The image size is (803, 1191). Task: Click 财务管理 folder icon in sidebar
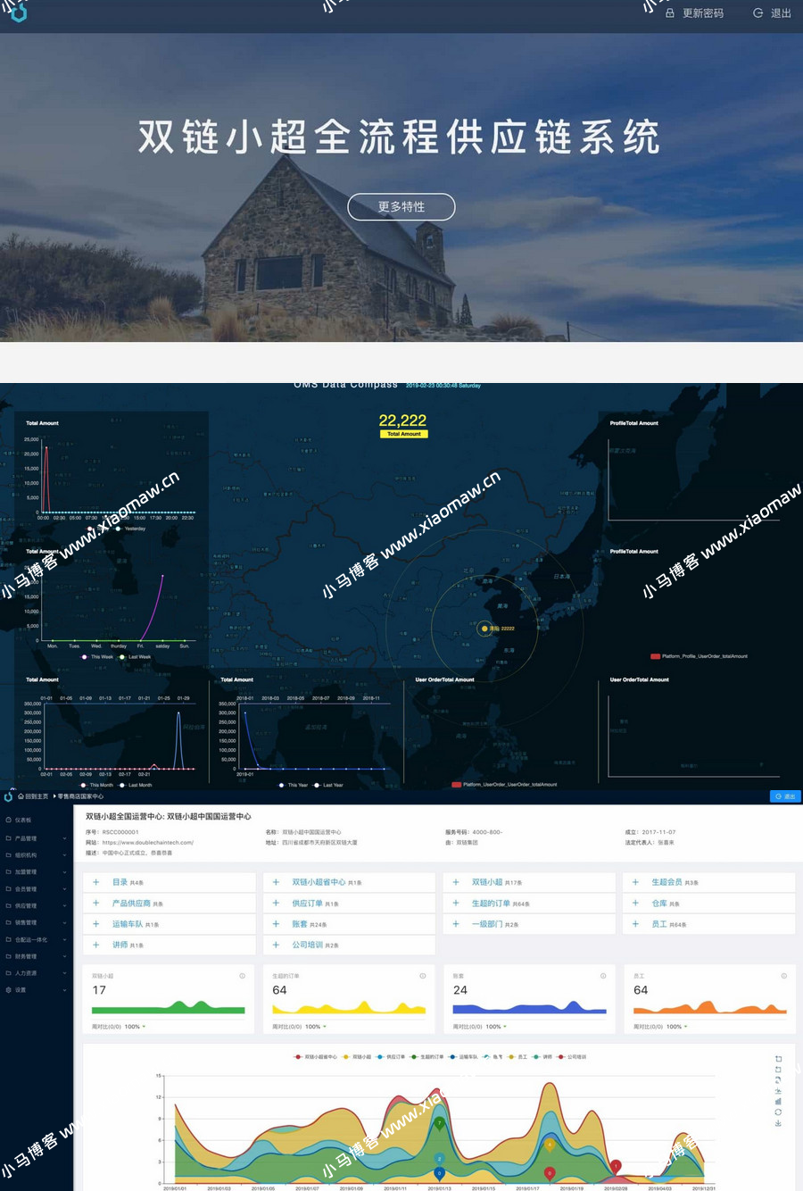point(9,956)
